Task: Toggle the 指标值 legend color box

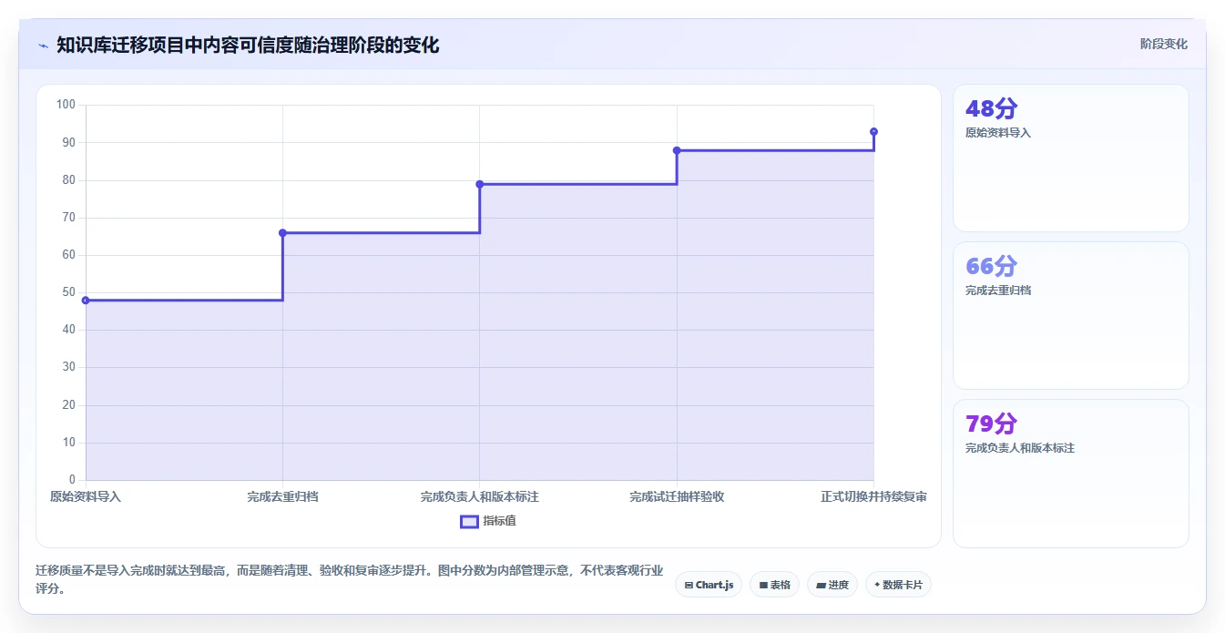Action: point(469,521)
